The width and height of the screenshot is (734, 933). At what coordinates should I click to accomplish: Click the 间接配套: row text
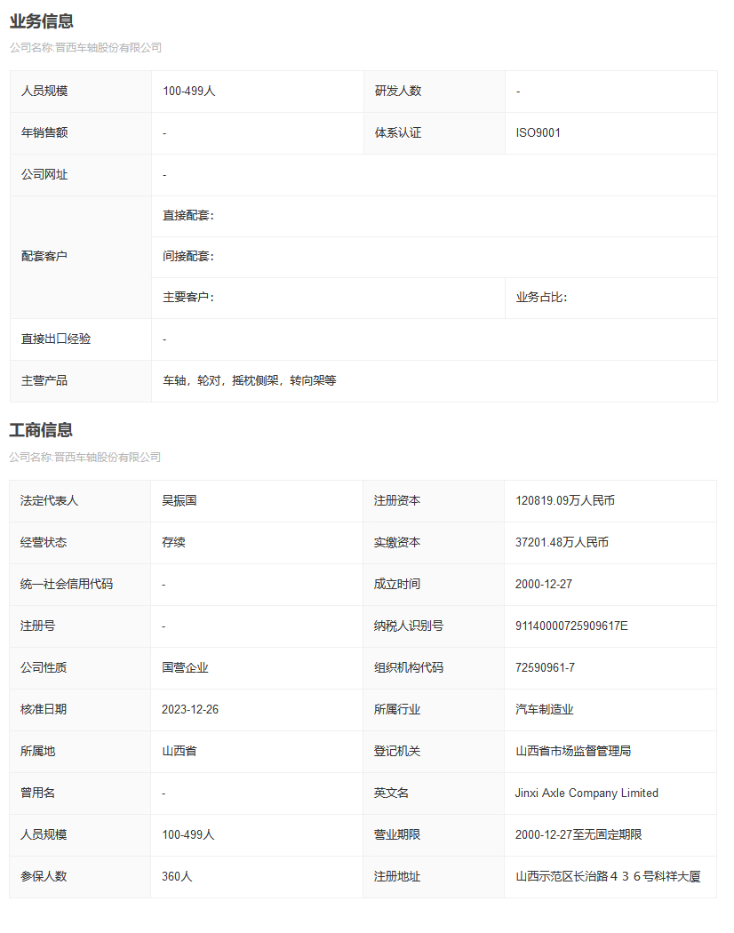tap(188, 257)
